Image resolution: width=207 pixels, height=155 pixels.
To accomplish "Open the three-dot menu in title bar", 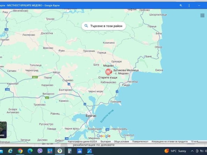I will click(189, 5).
